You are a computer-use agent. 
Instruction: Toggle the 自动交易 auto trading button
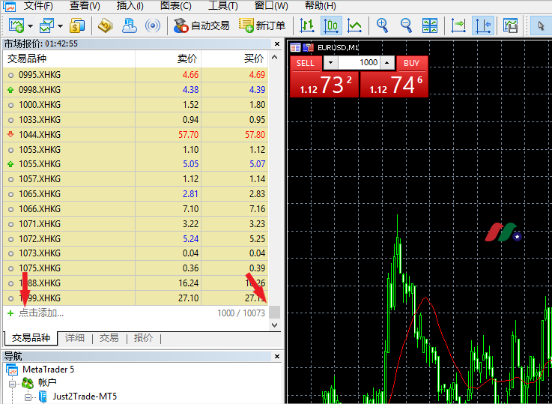click(x=201, y=25)
